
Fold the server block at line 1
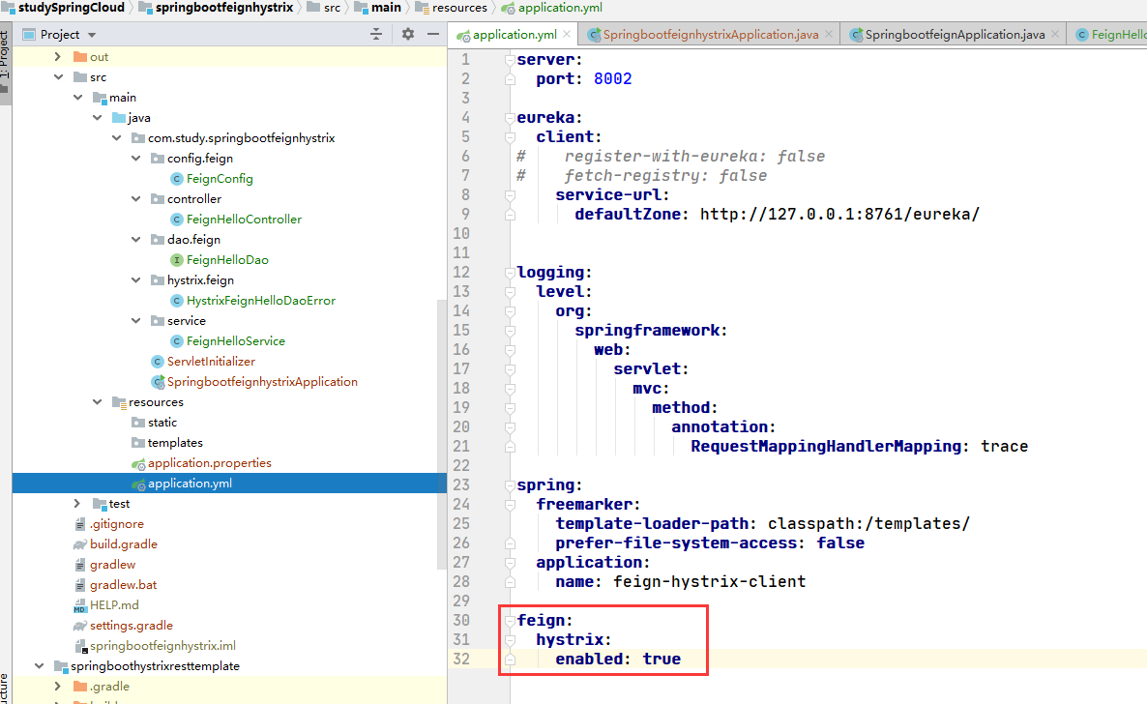point(510,60)
